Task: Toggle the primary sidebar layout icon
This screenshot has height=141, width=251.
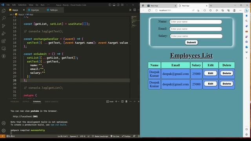Action: pyautogui.click(x=110, y=5)
